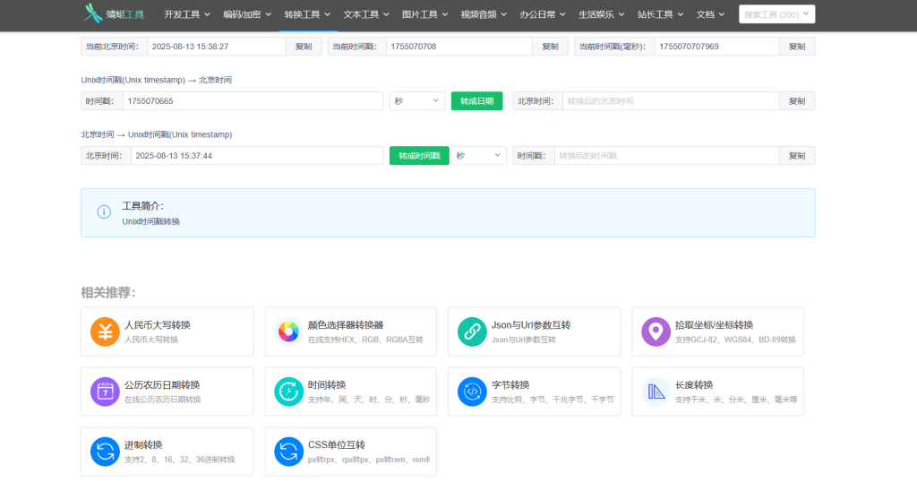Open the 时间转换 clock icon
Viewport: 917px width, 491px height.
288,392
